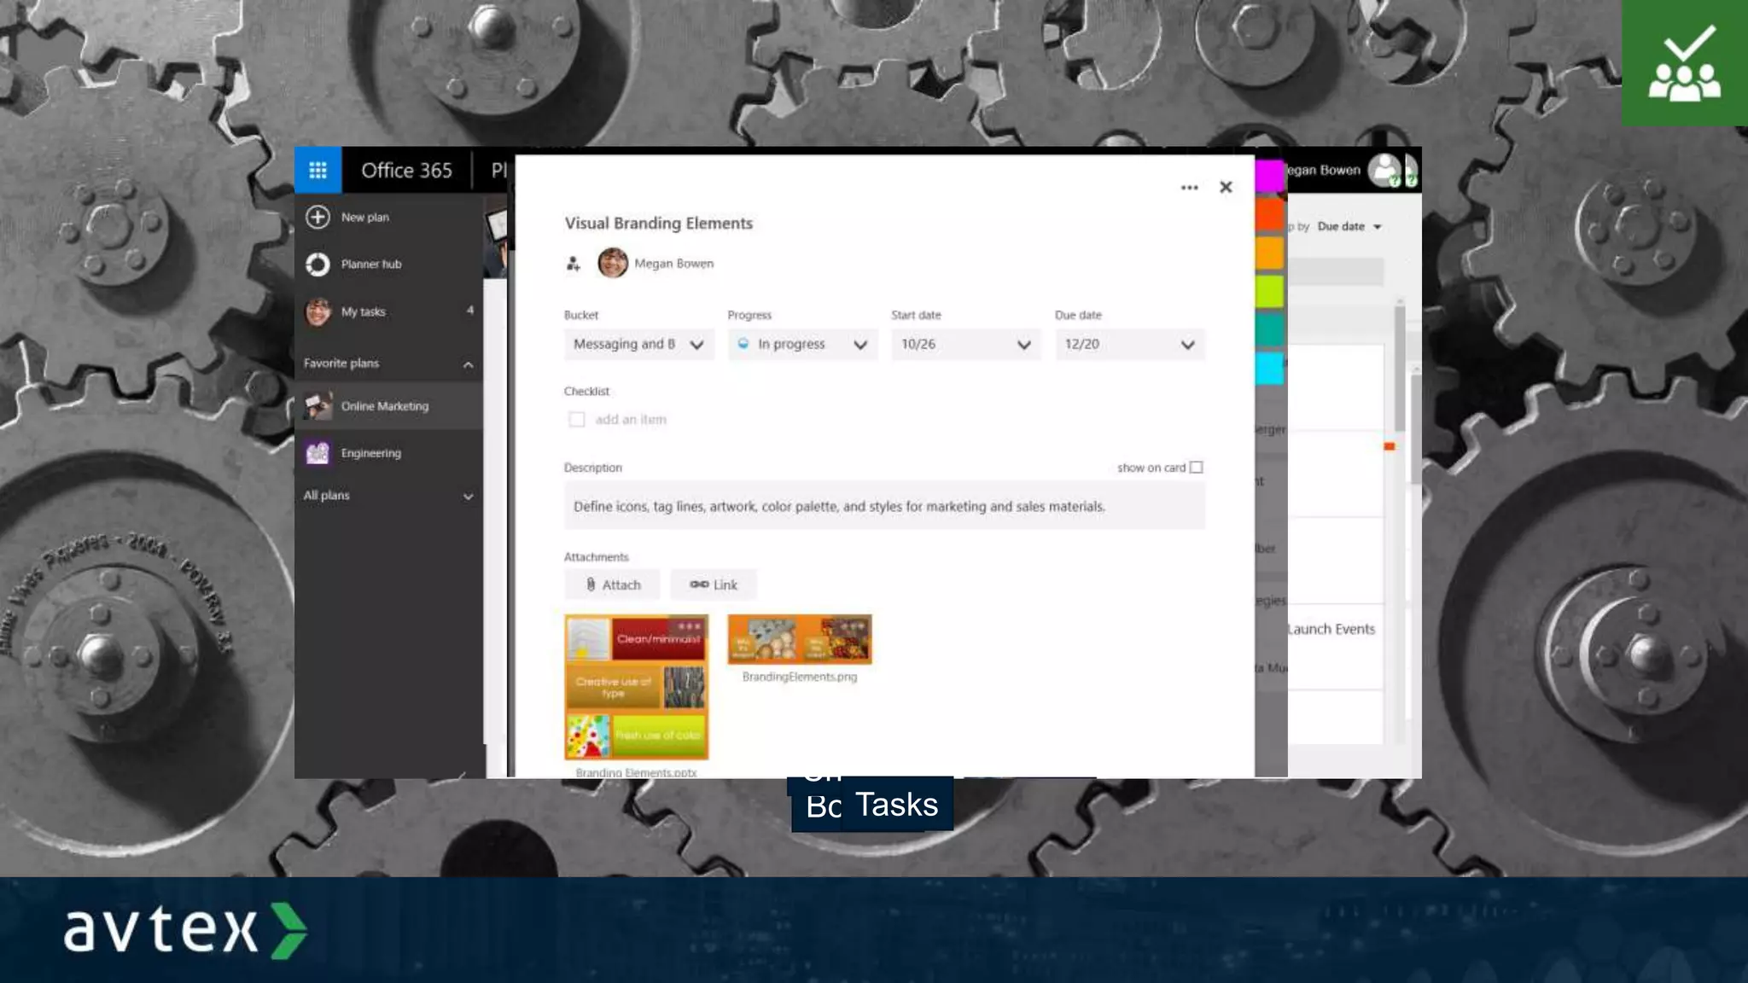Click the Online Marketing plan icon

[318, 406]
